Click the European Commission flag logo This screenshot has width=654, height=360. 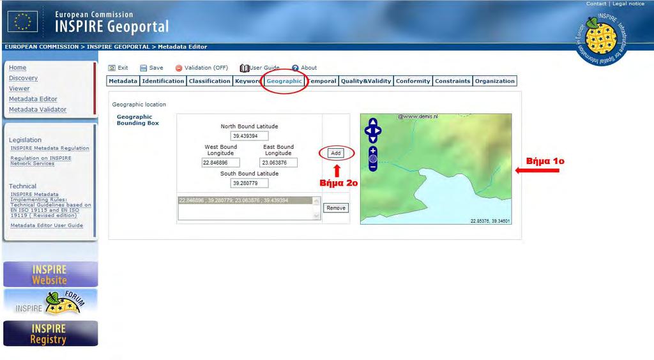click(22, 21)
